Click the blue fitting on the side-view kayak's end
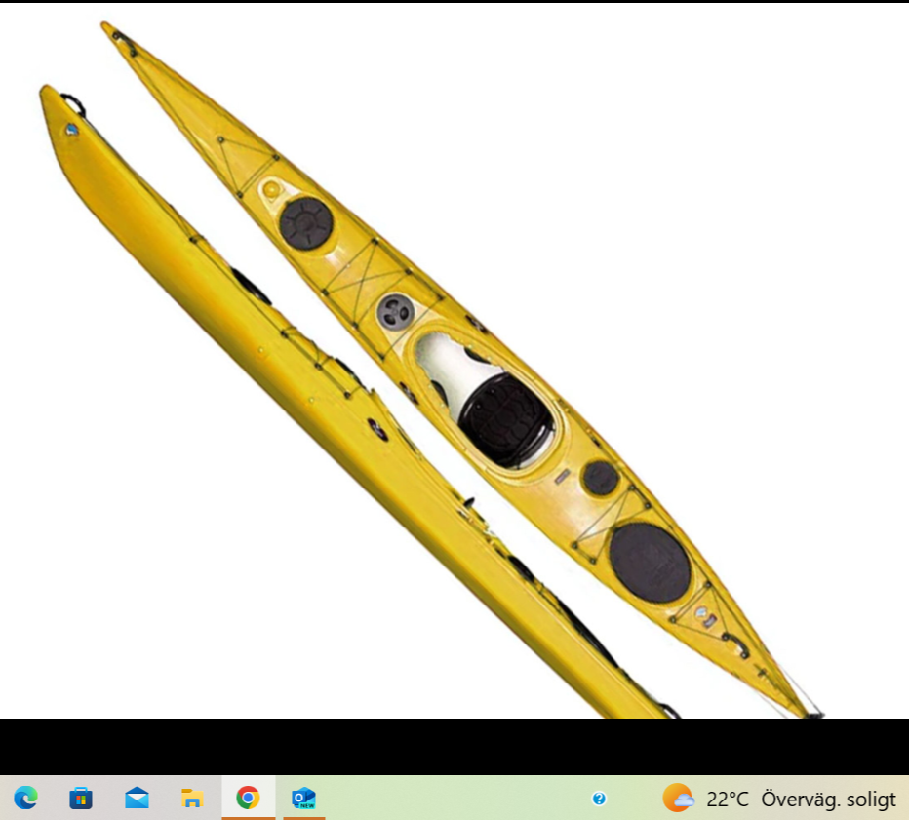The width and height of the screenshot is (909, 820). [71, 129]
